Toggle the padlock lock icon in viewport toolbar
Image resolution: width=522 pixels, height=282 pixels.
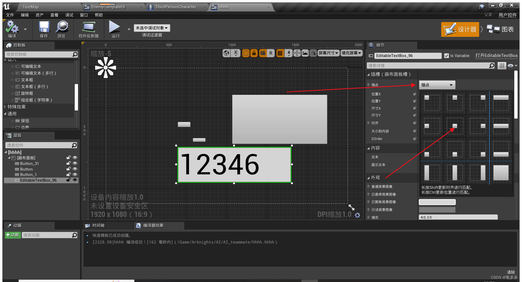254,53
